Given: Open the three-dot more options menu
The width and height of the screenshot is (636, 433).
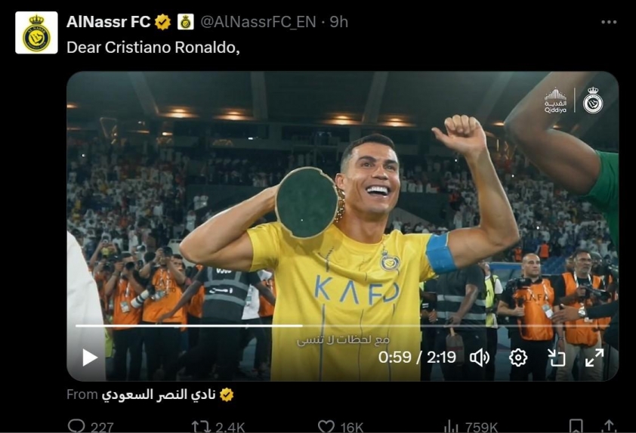Looking at the screenshot, I should (x=609, y=23).
